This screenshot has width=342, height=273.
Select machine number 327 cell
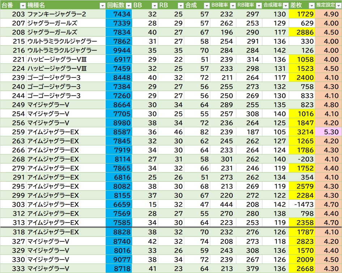[x=13, y=241]
